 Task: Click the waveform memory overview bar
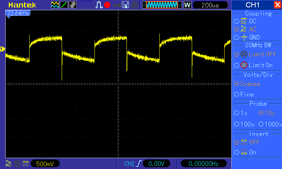pyautogui.click(x=162, y=5)
